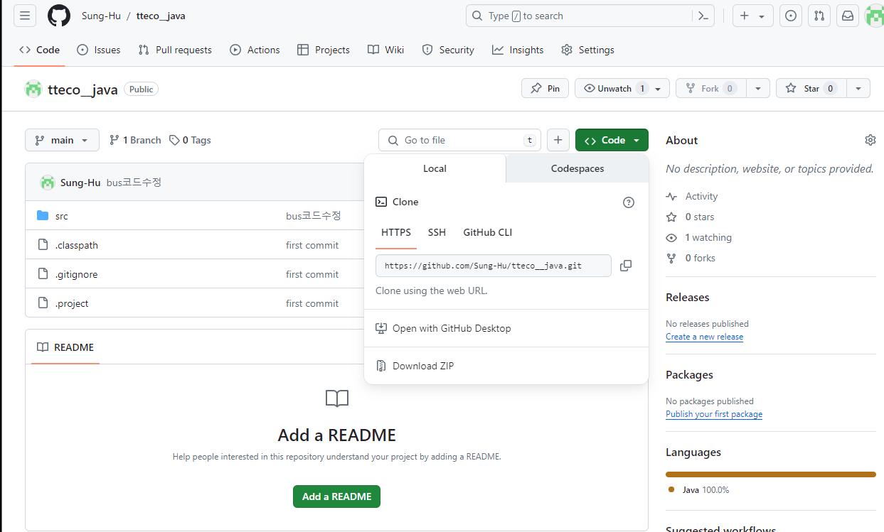Click the HTTPS clone URL text field
884x532 pixels.
(x=494, y=266)
